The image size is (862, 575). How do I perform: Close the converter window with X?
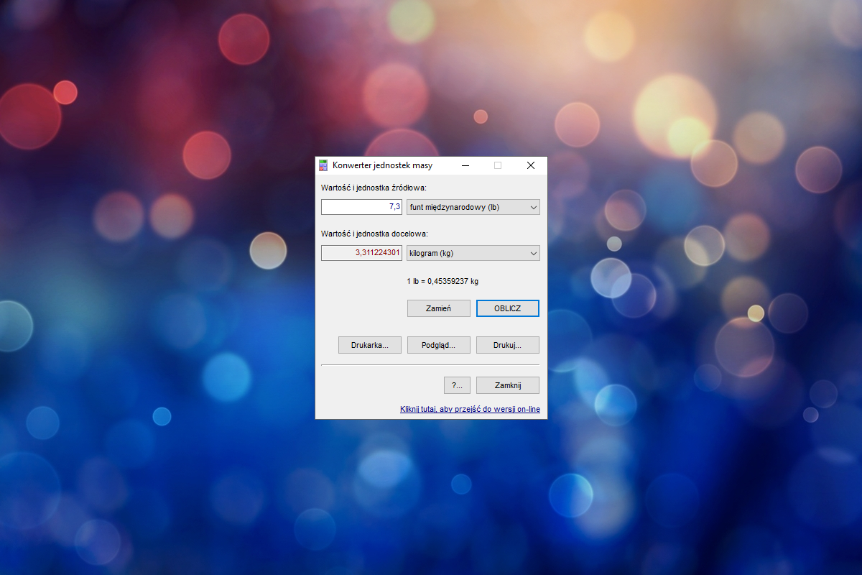pos(530,165)
